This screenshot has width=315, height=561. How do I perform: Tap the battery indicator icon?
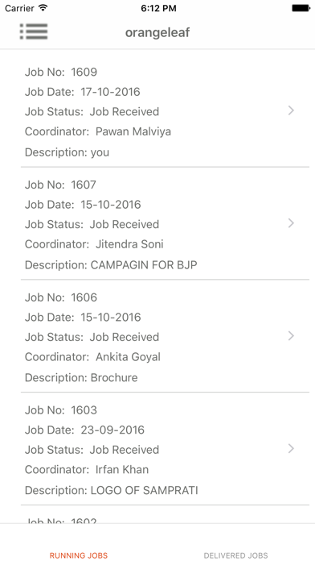click(x=301, y=8)
